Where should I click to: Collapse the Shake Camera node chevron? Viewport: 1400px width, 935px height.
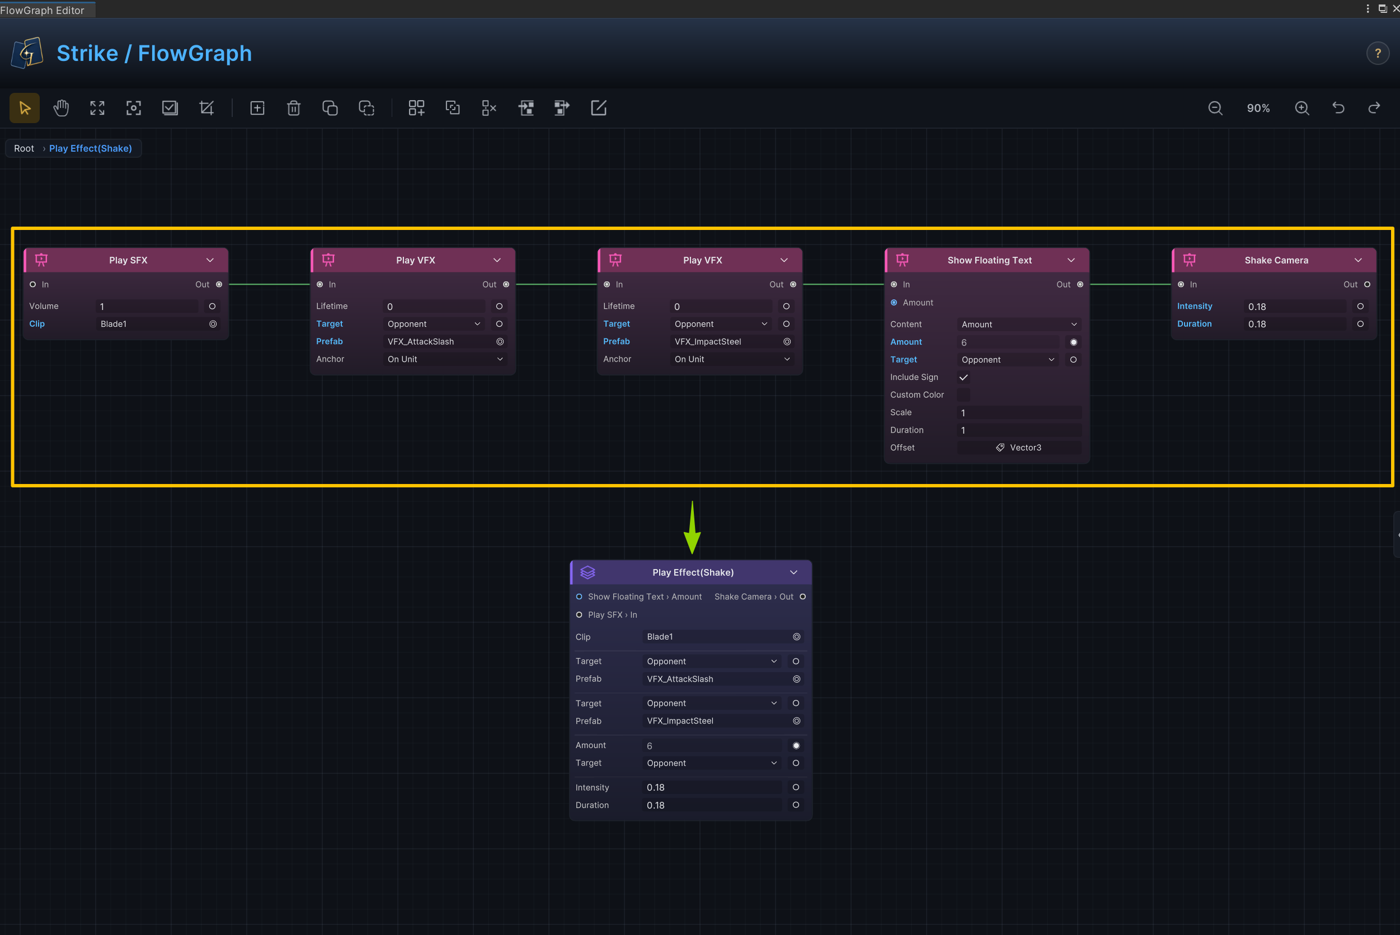click(x=1358, y=260)
